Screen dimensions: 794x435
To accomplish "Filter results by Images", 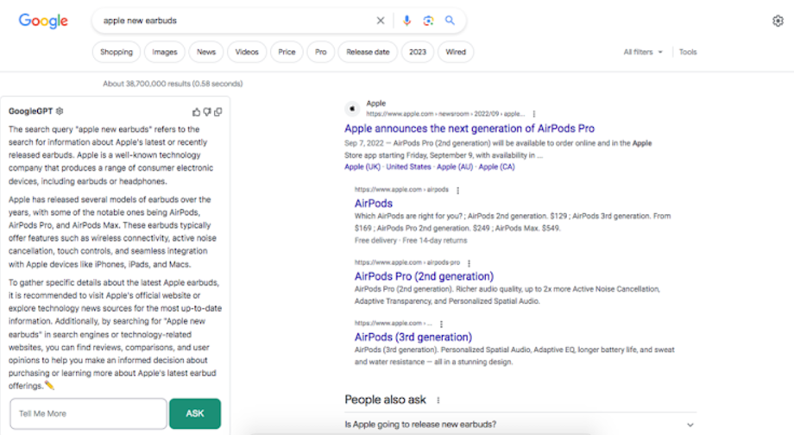I will click(165, 52).
